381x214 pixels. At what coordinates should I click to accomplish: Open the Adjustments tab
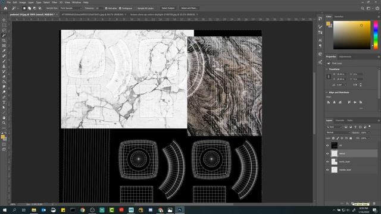click(345, 57)
